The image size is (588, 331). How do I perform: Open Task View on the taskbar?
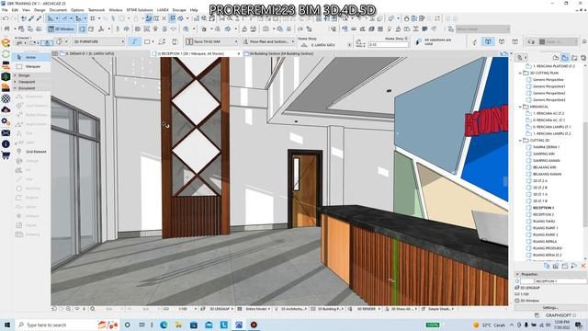(x=142, y=325)
